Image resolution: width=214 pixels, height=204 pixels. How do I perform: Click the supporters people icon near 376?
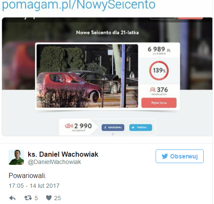(x=153, y=90)
